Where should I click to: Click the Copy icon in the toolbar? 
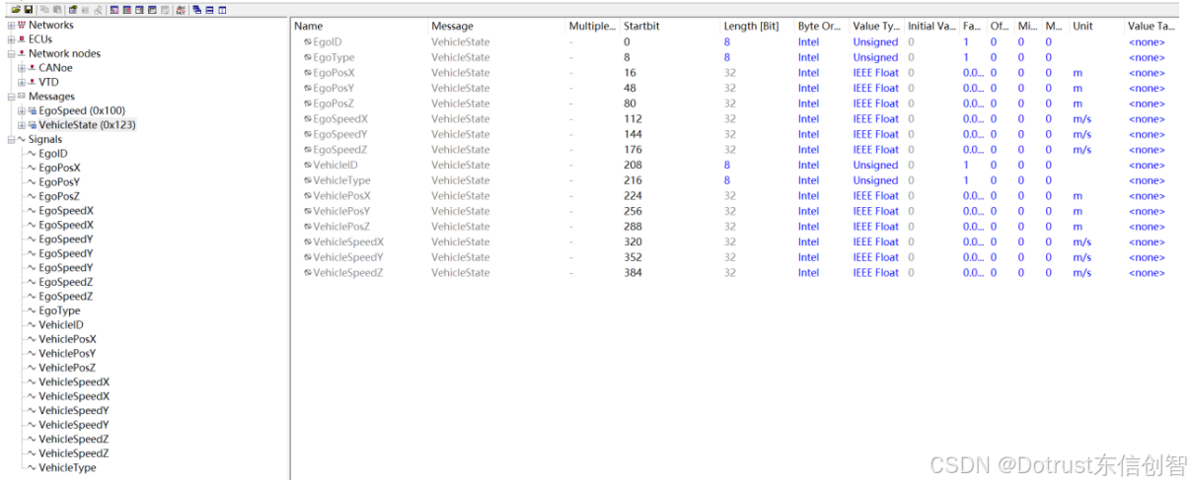click(44, 10)
